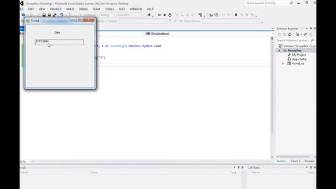Pause debugging with the Break All icon
The width and height of the screenshot is (336, 189).
point(159,15)
